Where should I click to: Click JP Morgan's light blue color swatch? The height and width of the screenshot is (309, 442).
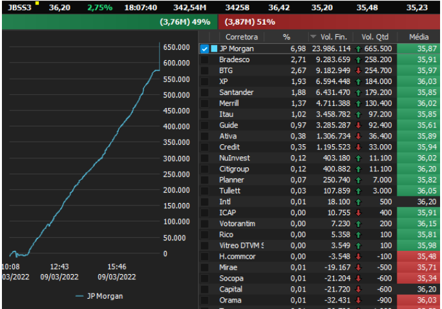215,48
